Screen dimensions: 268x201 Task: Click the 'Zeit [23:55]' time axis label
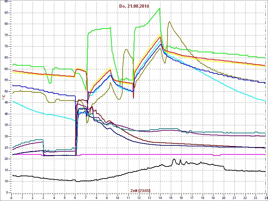point(140,191)
